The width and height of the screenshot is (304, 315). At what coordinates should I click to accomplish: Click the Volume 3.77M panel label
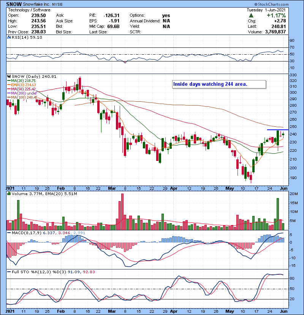tap(27, 194)
